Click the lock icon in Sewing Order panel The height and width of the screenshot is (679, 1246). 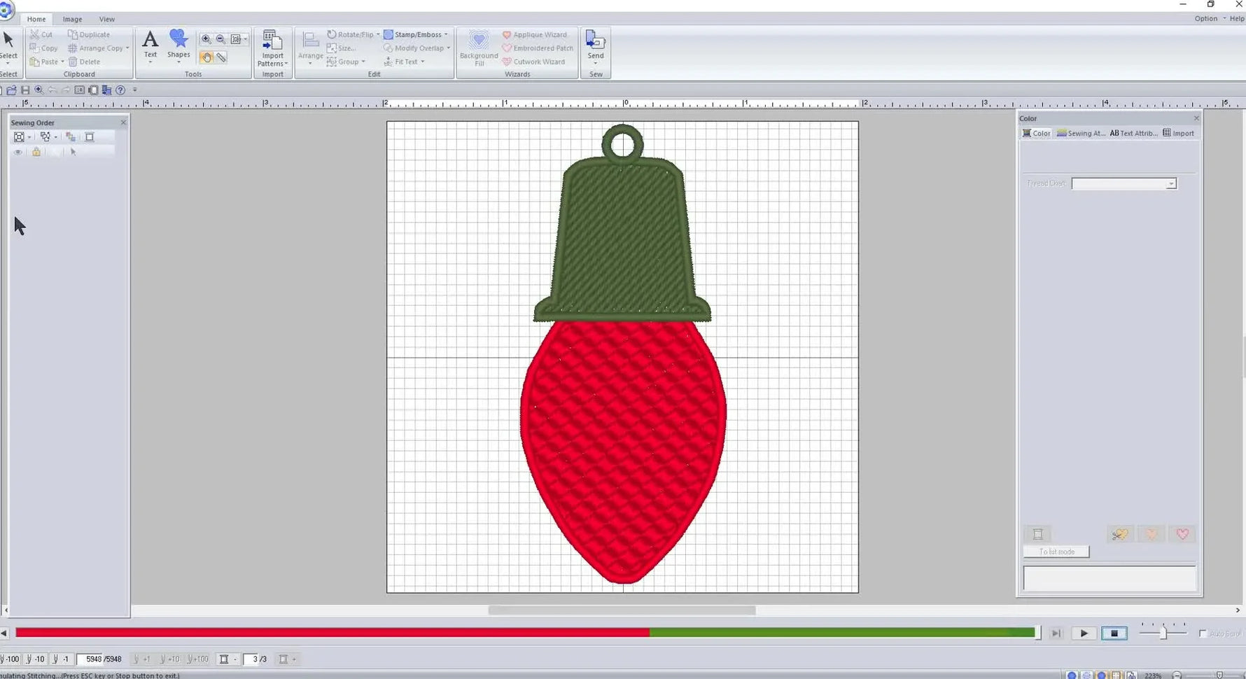[x=36, y=152]
